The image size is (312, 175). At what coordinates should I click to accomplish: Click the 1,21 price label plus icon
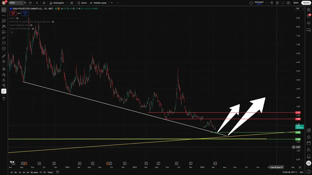click(294, 147)
